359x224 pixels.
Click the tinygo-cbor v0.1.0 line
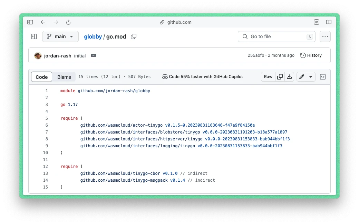(x=144, y=173)
